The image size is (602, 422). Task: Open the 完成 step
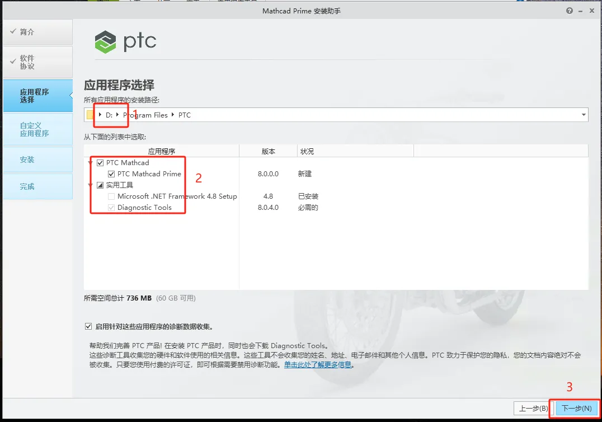tap(37, 186)
